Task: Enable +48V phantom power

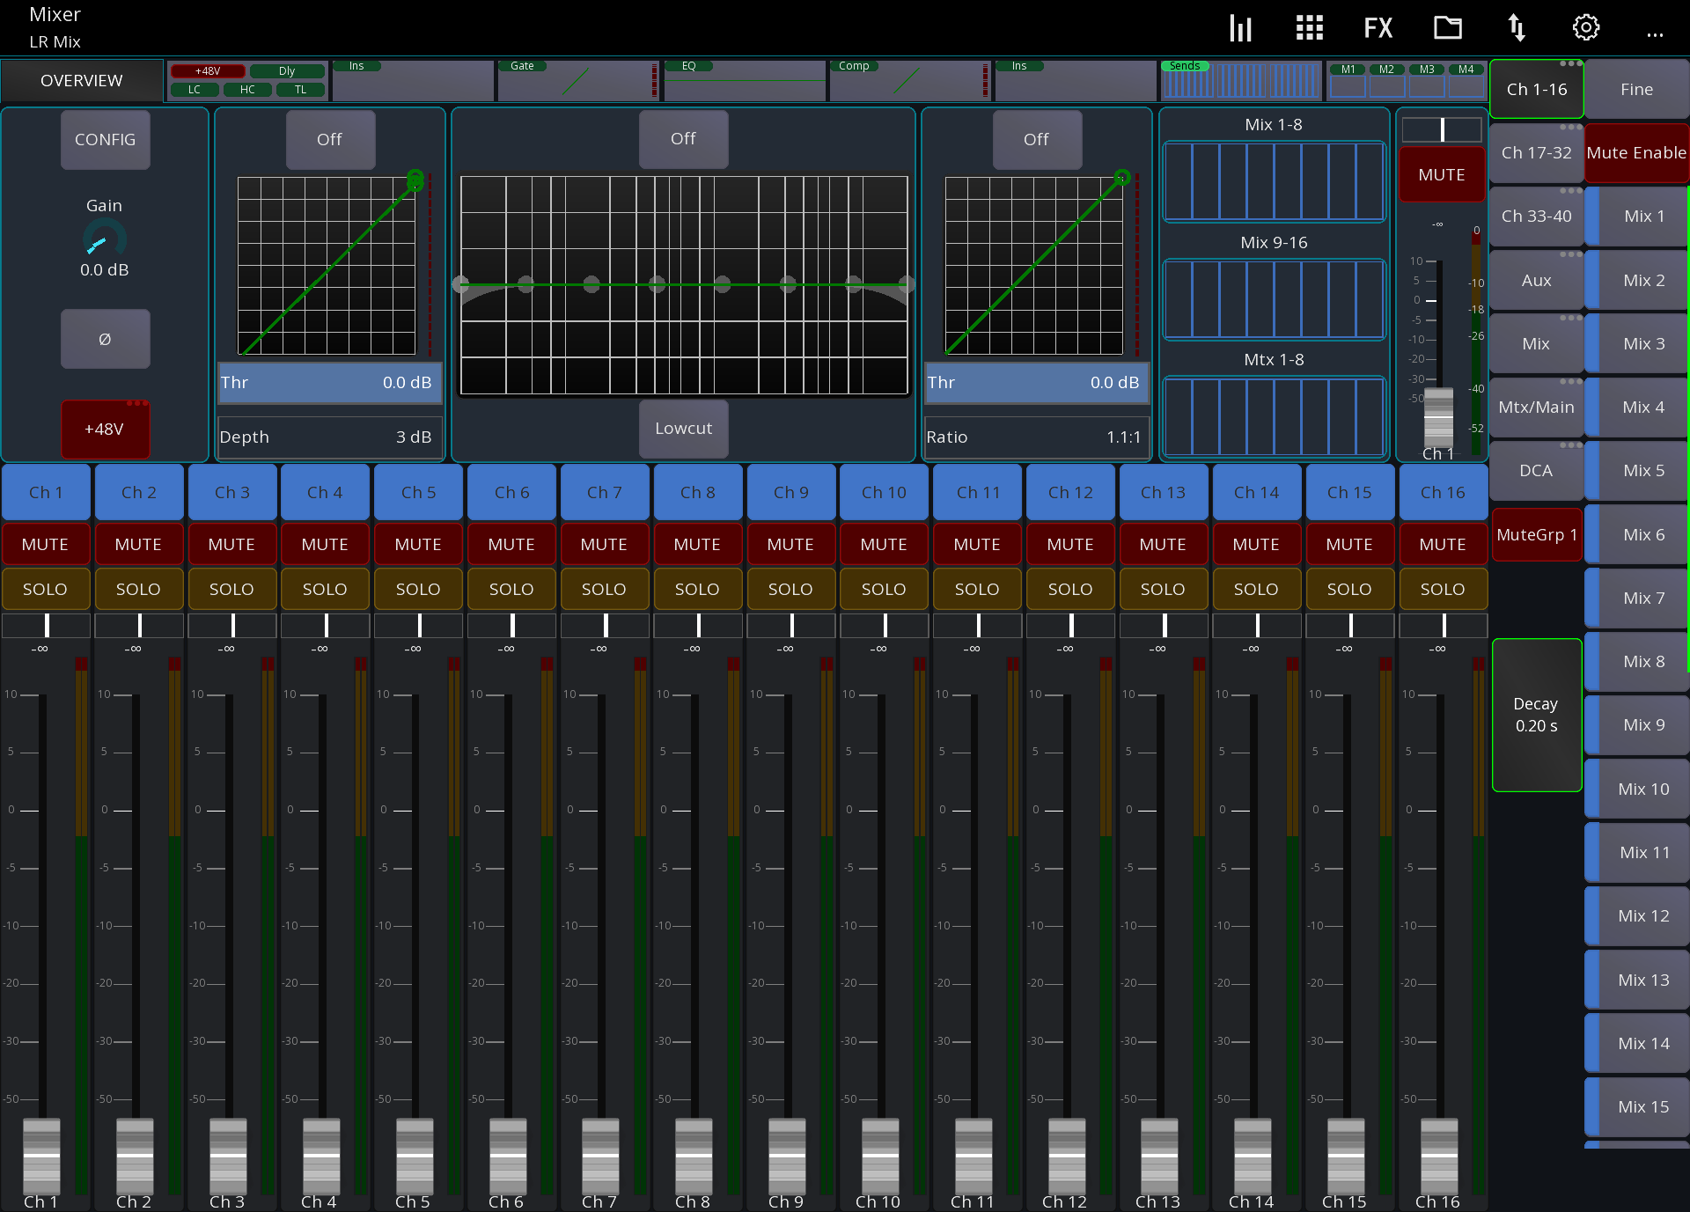Action: click(x=105, y=429)
